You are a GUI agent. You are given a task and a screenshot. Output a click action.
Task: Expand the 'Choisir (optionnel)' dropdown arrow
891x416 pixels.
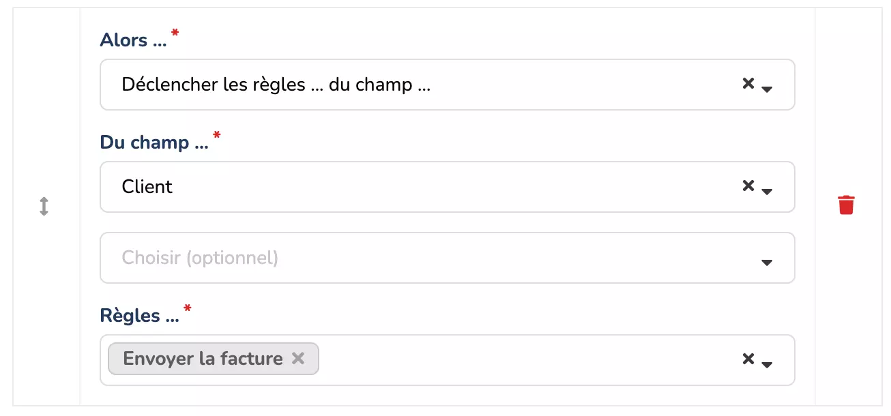767,262
